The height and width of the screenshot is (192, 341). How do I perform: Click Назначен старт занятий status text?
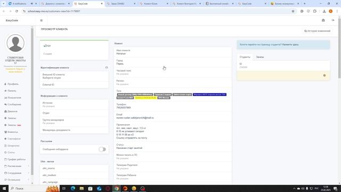129,148
